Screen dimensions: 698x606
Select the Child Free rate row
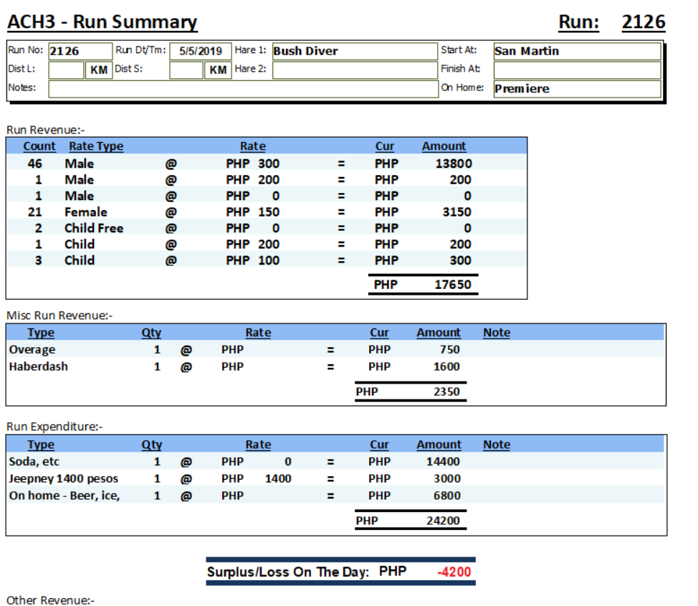[94, 228]
